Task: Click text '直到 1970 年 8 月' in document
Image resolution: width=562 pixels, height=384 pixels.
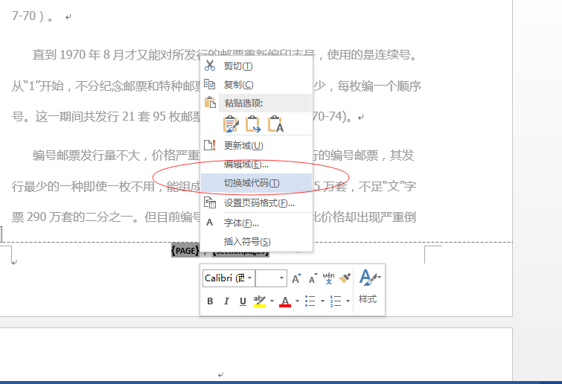Action: click(77, 55)
